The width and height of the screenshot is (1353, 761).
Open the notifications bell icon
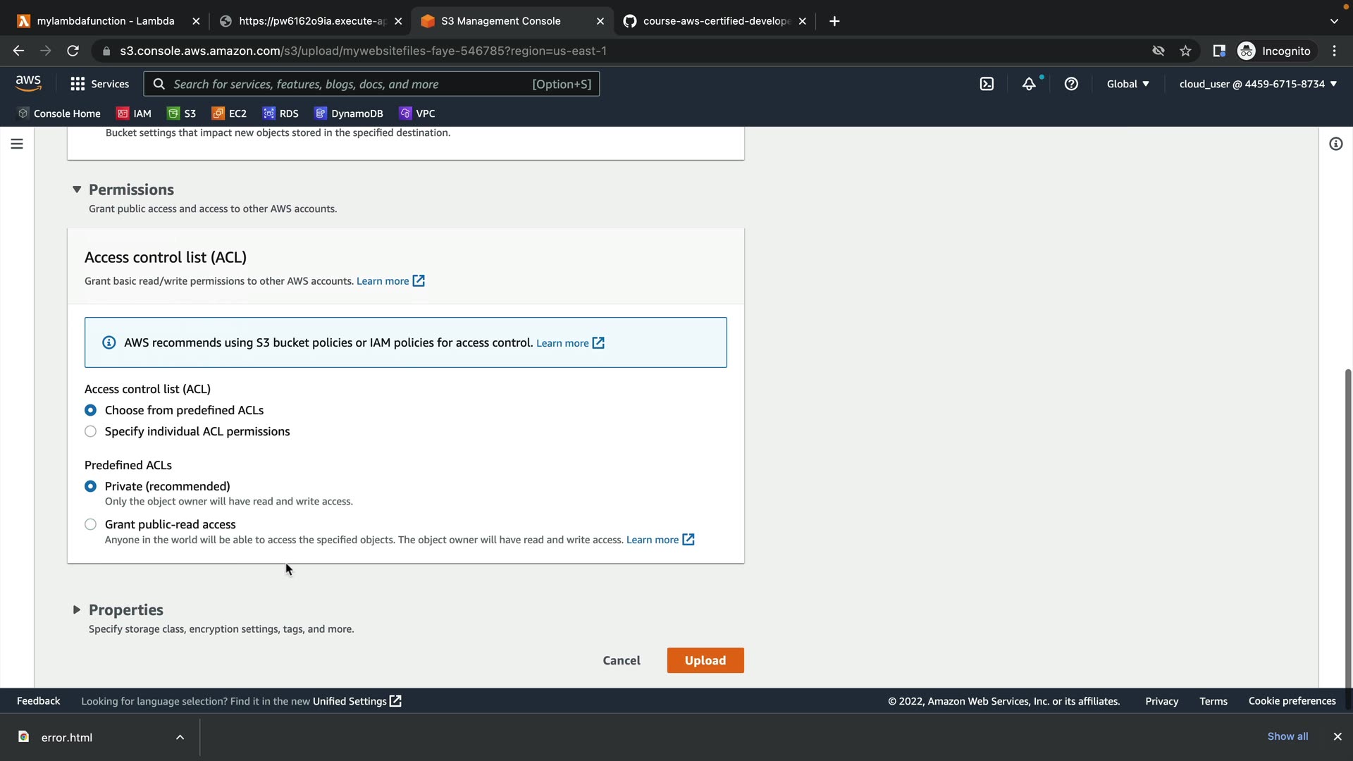click(x=1029, y=84)
